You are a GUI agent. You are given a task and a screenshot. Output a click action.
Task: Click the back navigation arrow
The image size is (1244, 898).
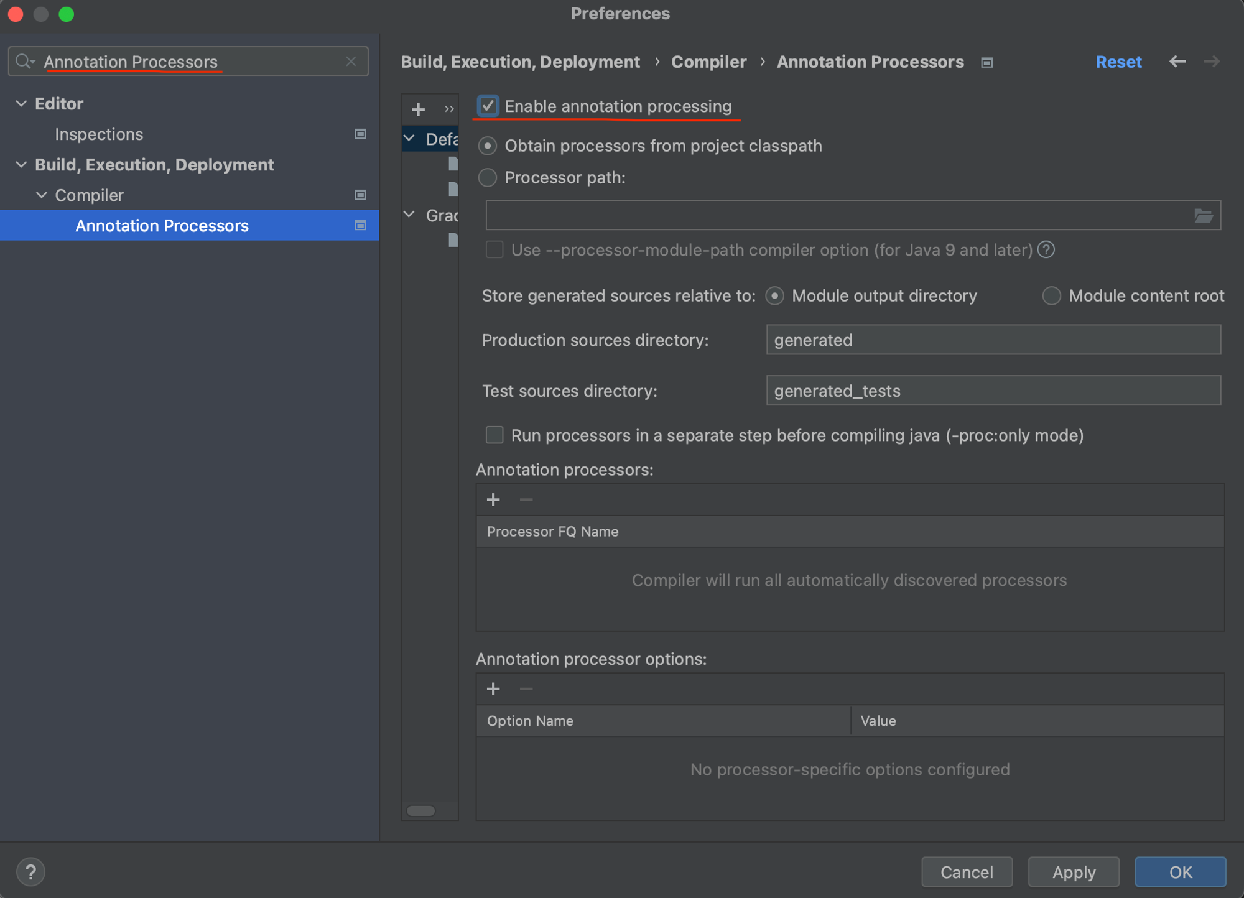tap(1177, 62)
